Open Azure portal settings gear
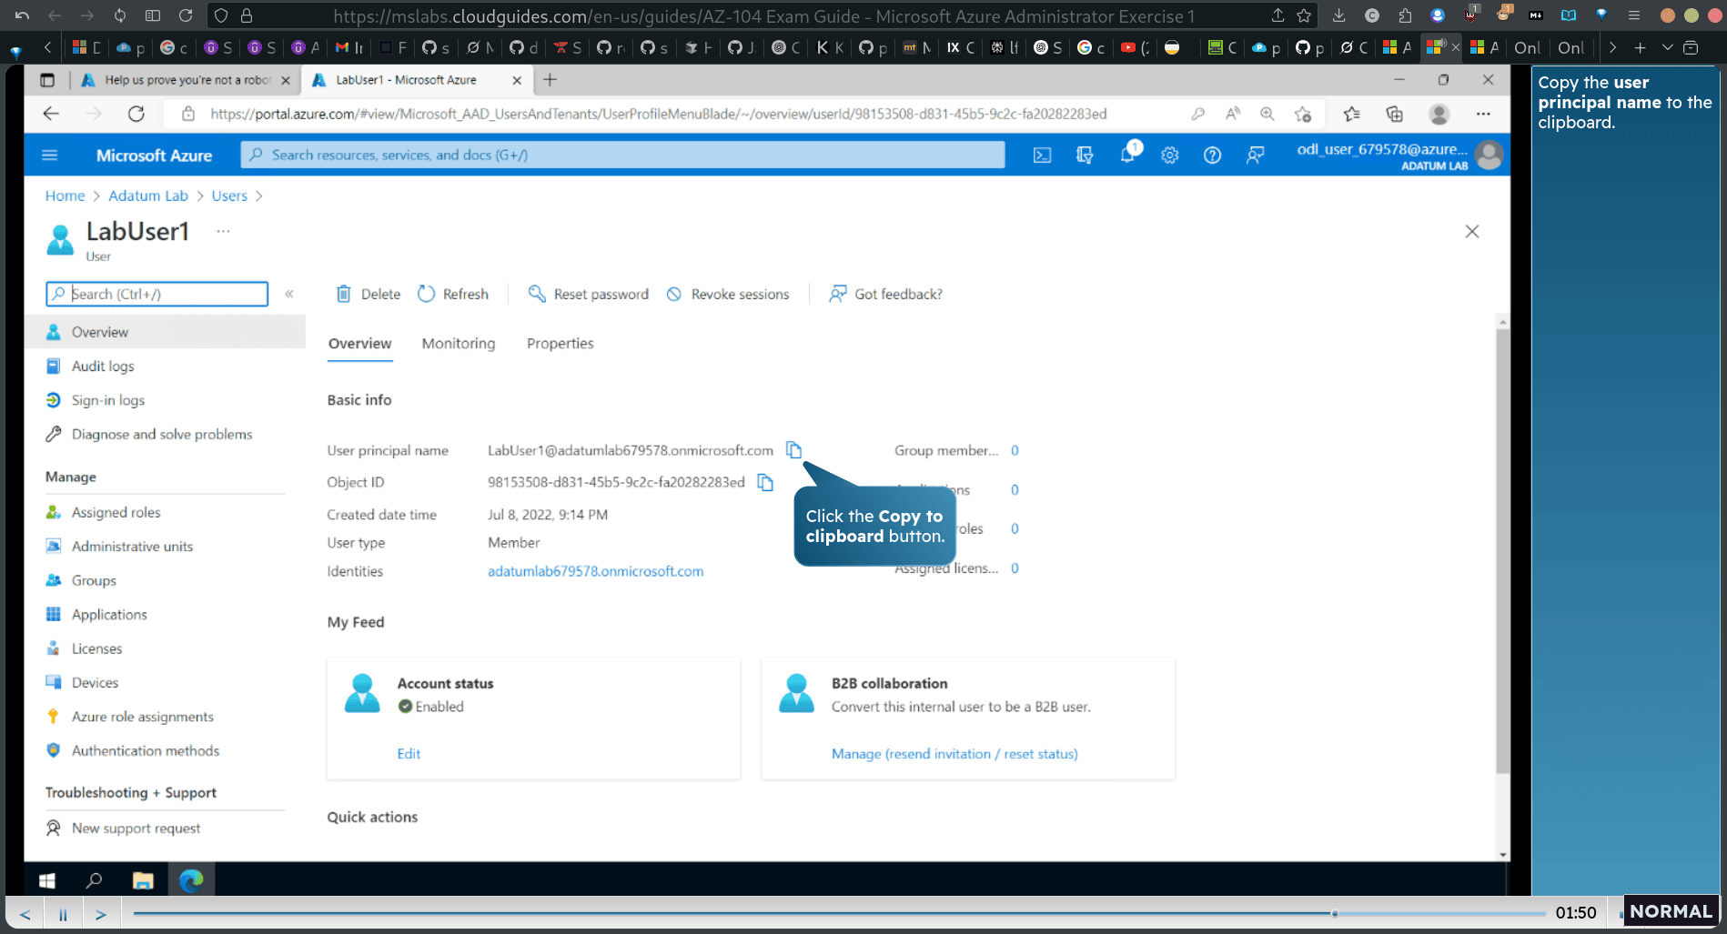The height and width of the screenshot is (934, 1727). (1170, 156)
